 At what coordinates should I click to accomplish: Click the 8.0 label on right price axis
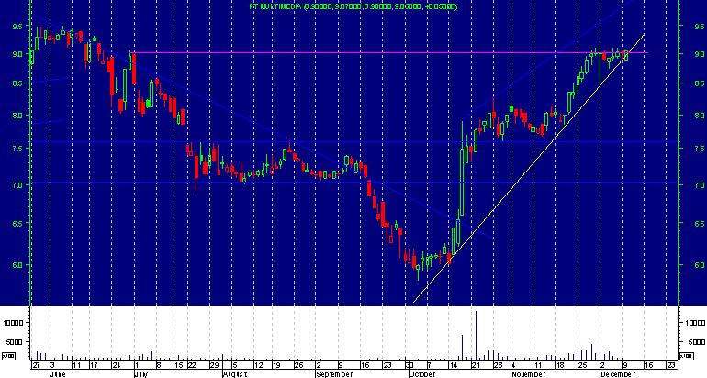pyautogui.click(x=700, y=116)
